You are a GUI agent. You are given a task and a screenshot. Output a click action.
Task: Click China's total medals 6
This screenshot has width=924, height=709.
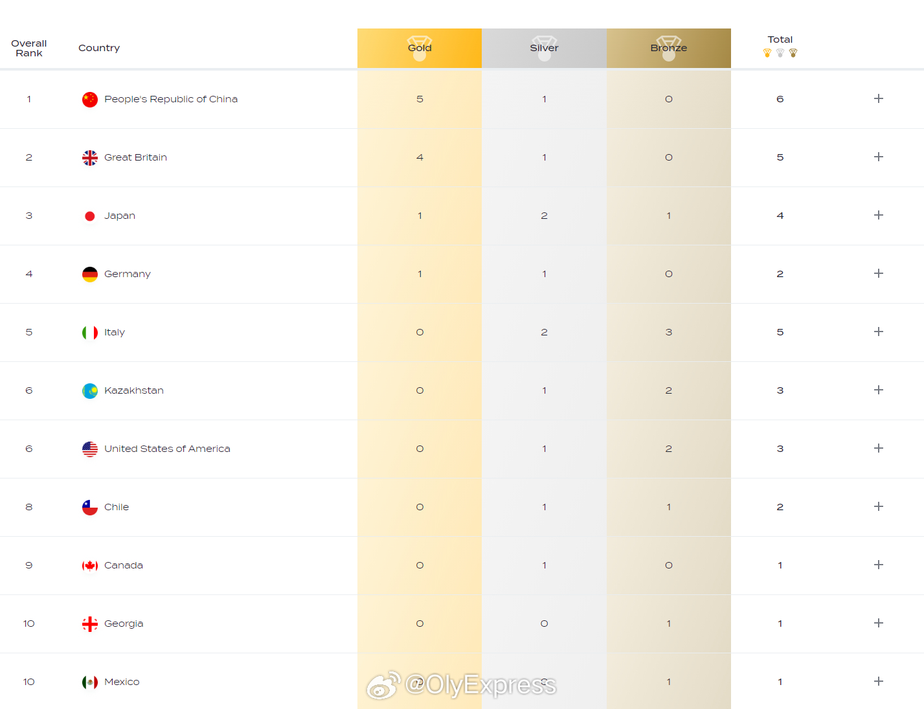coord(780,99)
